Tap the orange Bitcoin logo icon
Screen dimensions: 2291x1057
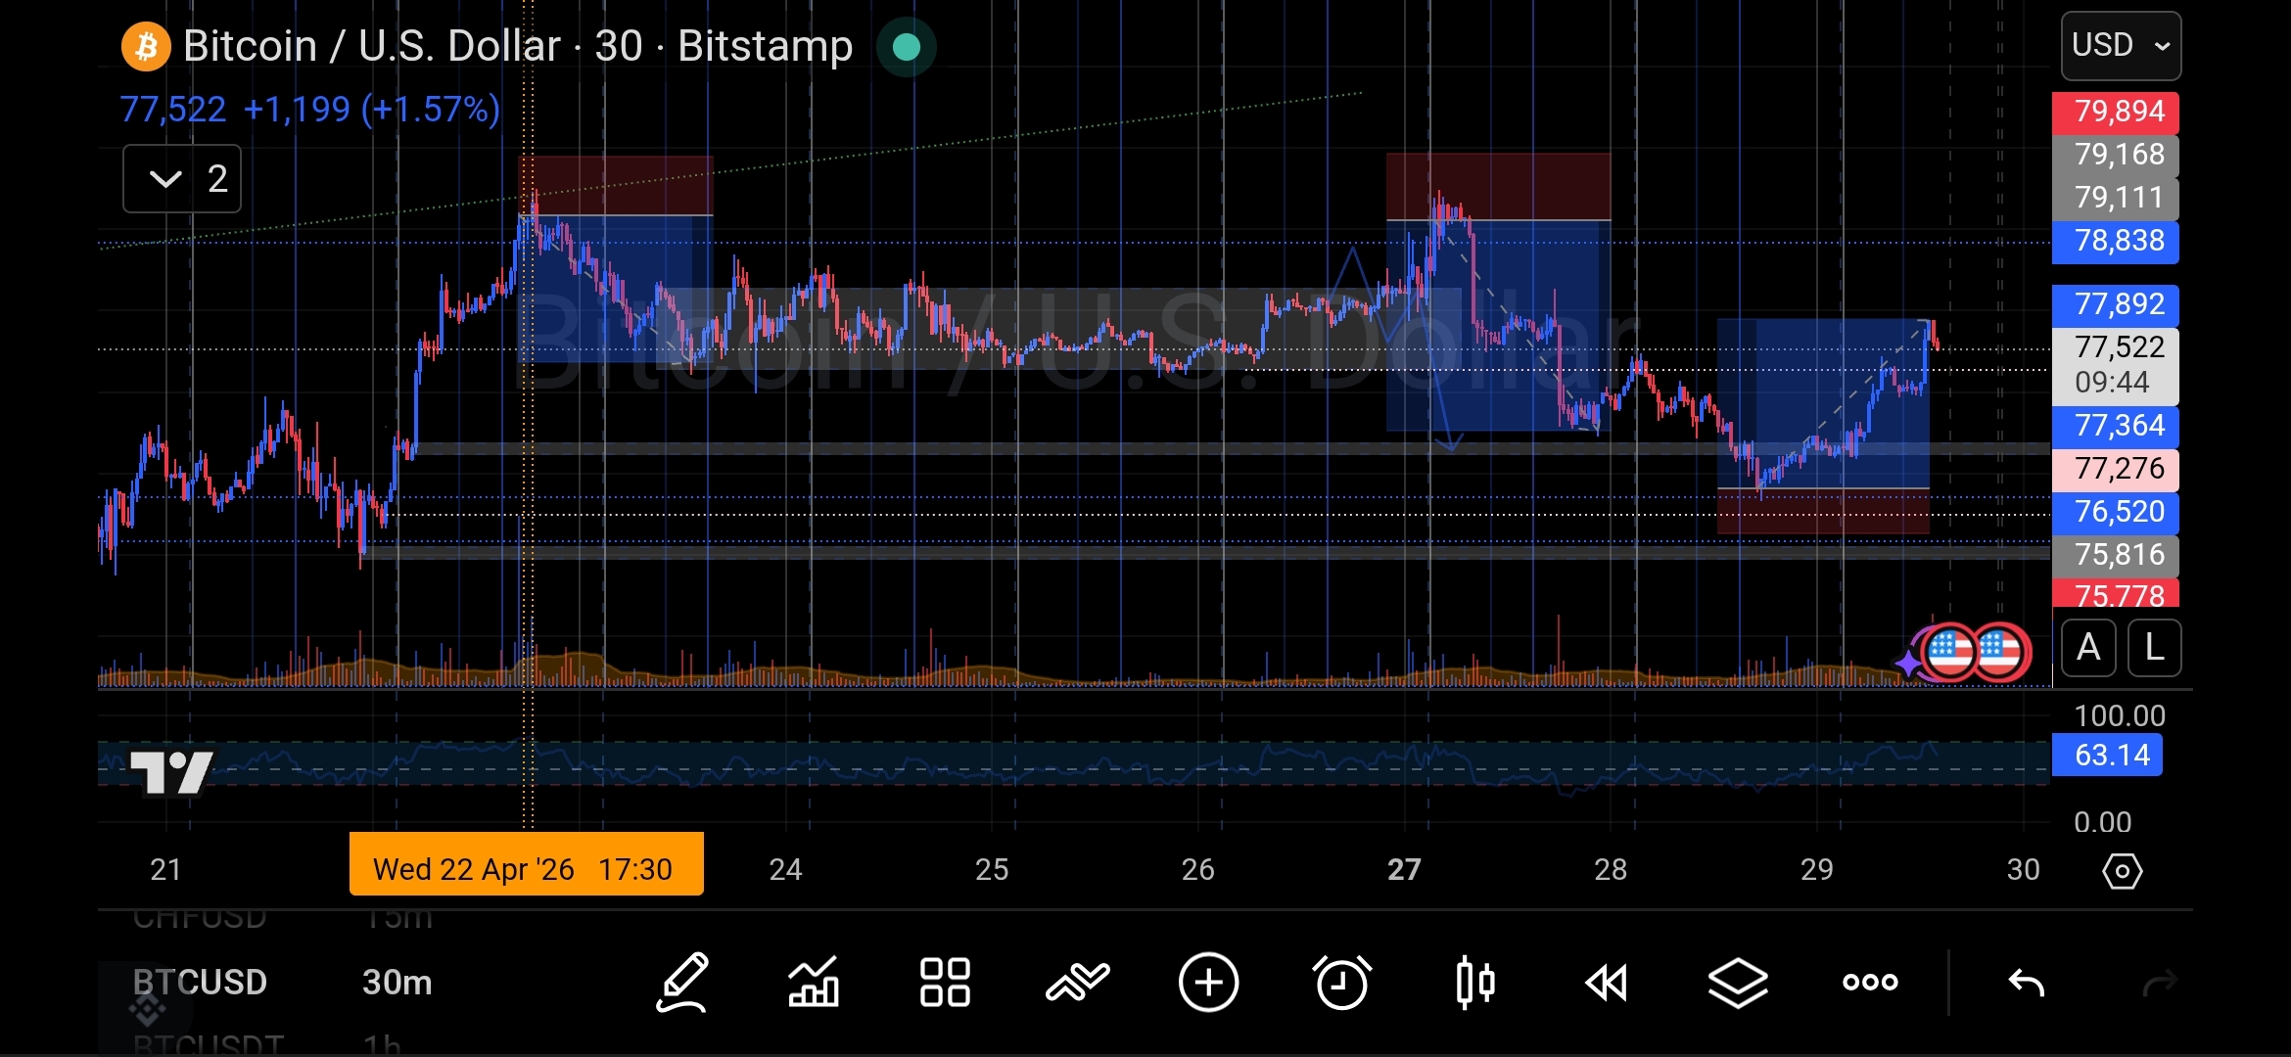coord(146,46)
